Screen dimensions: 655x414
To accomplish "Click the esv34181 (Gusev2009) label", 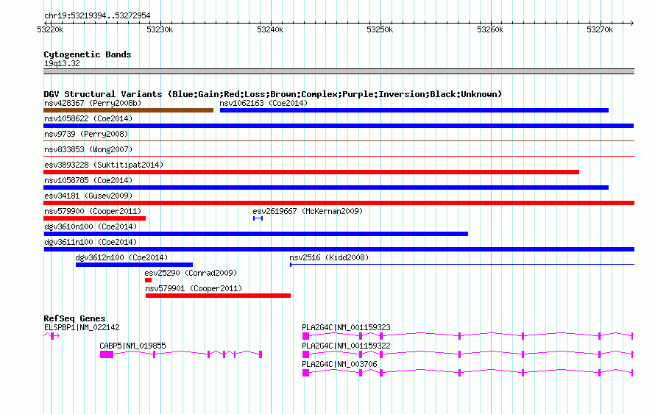I will 88,196.
